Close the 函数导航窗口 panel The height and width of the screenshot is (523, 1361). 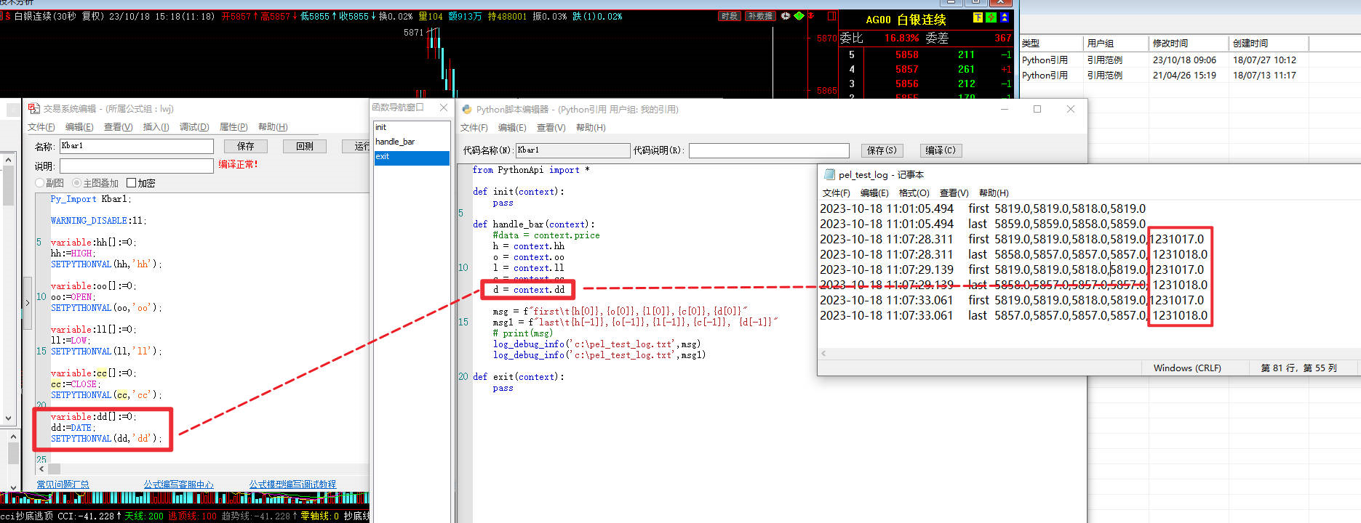click(x=444, y=108)
